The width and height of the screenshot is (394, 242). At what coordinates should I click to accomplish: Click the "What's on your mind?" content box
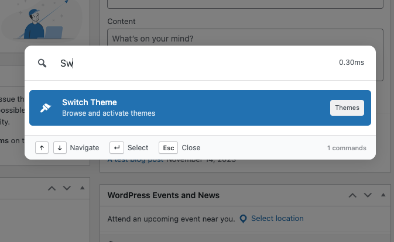(x=245, y=39)
